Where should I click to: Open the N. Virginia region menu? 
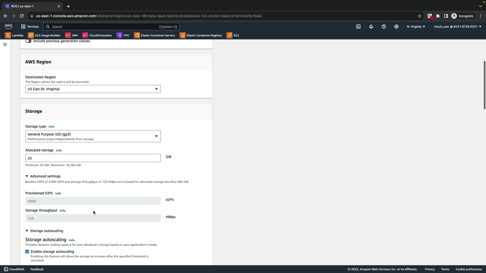coord(416,27)
